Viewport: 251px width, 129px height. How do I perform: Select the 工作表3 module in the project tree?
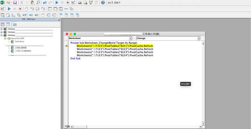pos(23,51)
